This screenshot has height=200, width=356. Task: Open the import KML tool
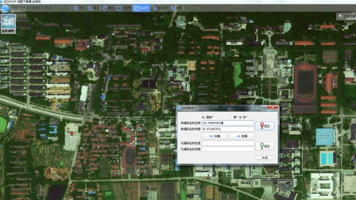160,8
